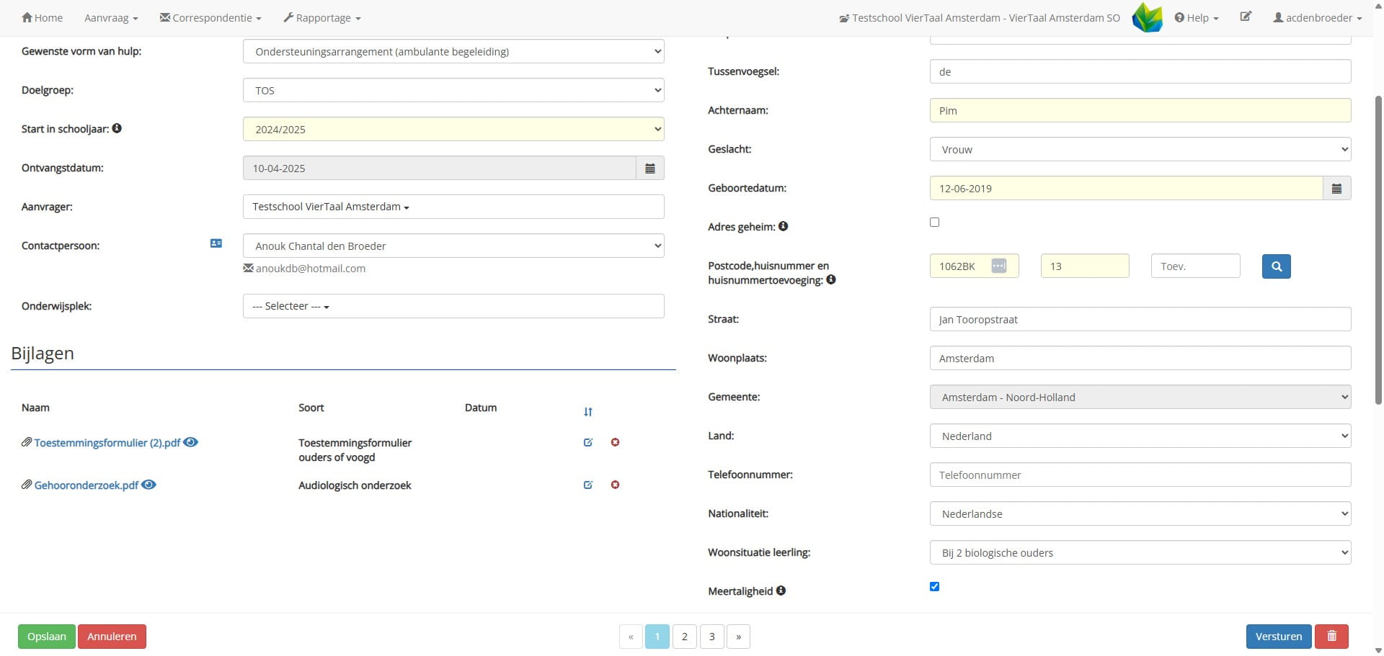The width and height of the screenshot is (1384, 656).
Task: Click the edit note icon in navbar
Action: pos(1246,17)
